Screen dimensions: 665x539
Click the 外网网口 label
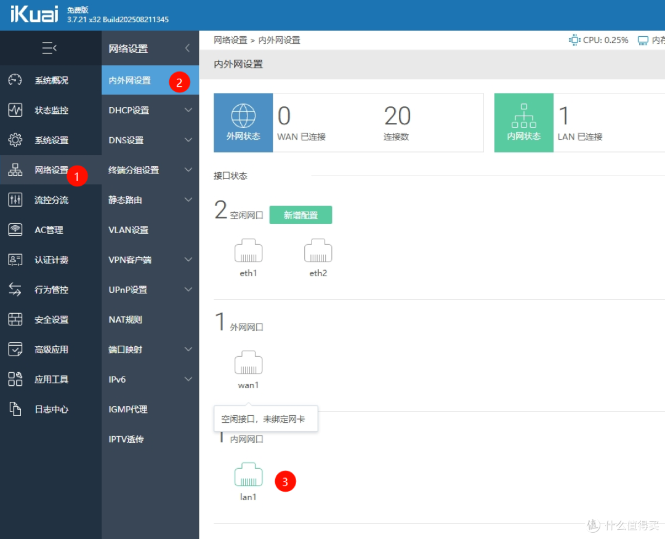[x=246, y=327]
